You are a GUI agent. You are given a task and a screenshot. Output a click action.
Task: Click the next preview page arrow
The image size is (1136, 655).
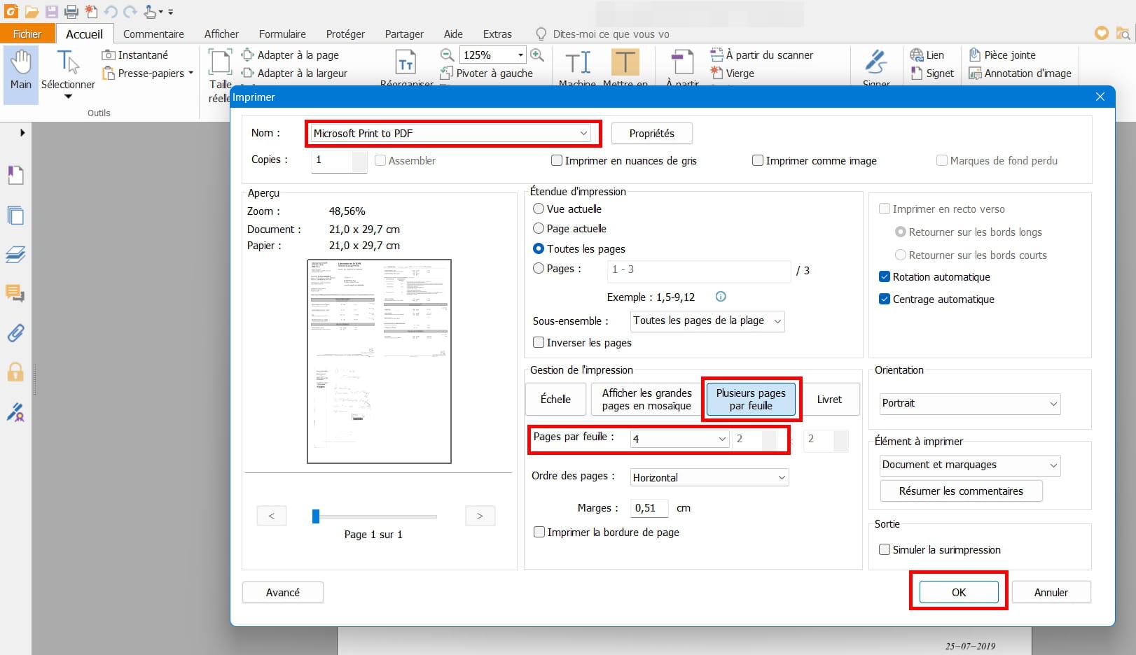coord(480,516)
